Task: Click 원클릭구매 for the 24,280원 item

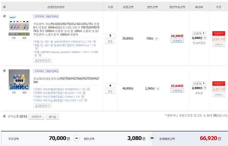Action: click(218, 39)
